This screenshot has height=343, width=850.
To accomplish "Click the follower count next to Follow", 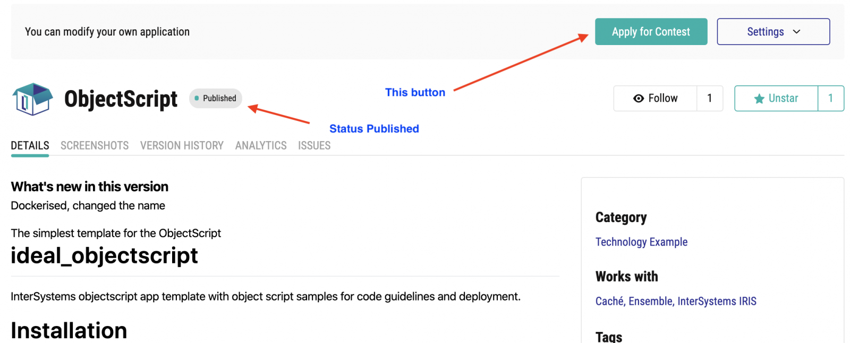I will click(710, 99).
